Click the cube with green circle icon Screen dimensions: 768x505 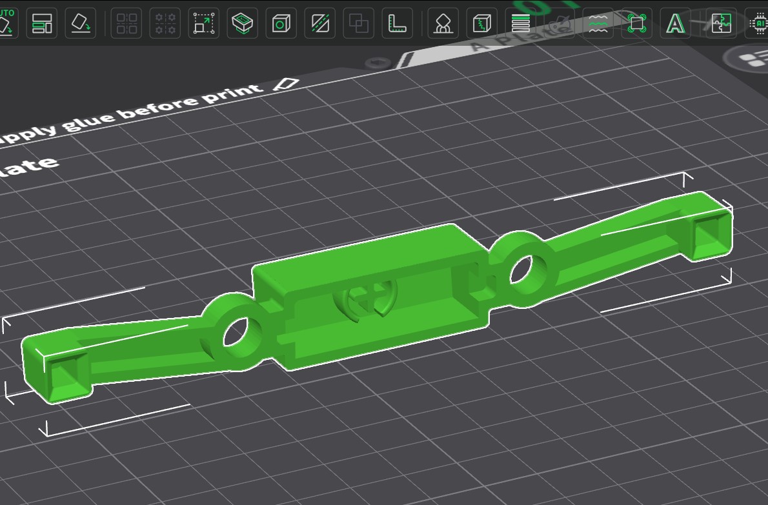click(x=281, y=23)
